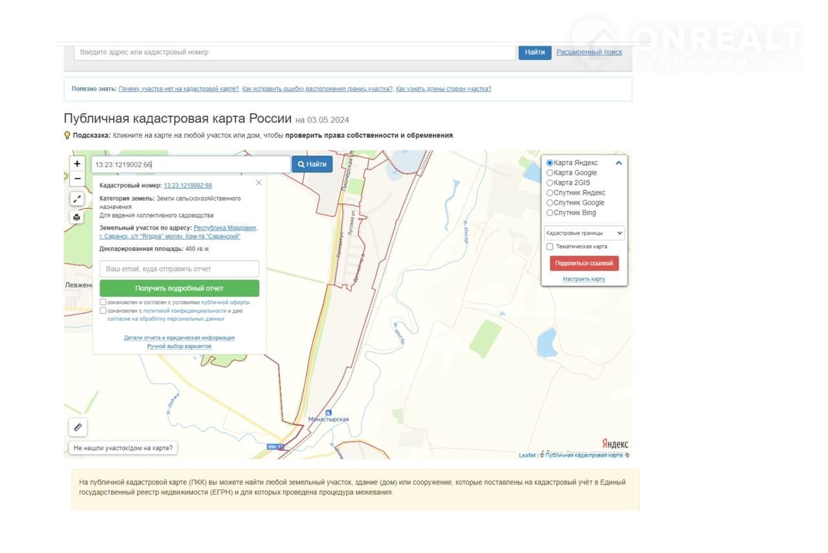Toggle fullscreen map view
The image size is (828, 553).
pos(77,199)
